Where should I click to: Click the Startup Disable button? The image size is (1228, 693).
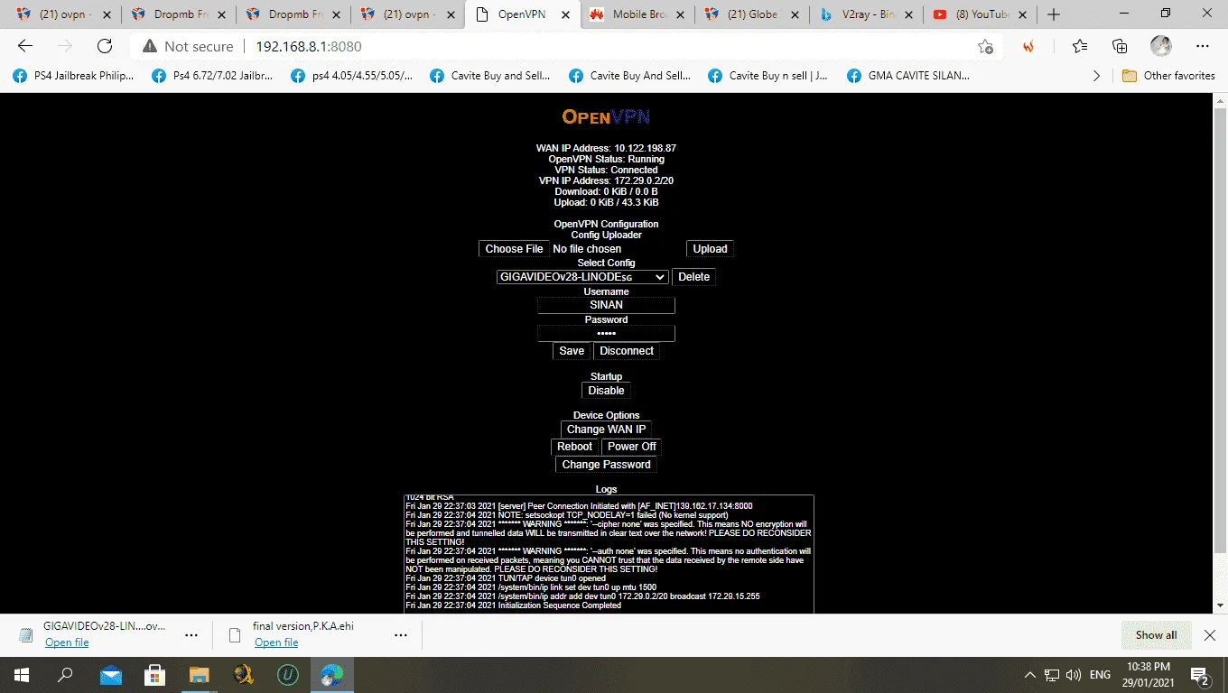[x=606, y=391]
